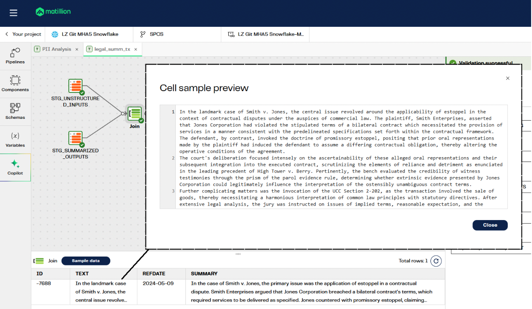The height and width of the screenshot is (309, 532).
Task: Select the Join component on canvas
Action: (135, 114)
